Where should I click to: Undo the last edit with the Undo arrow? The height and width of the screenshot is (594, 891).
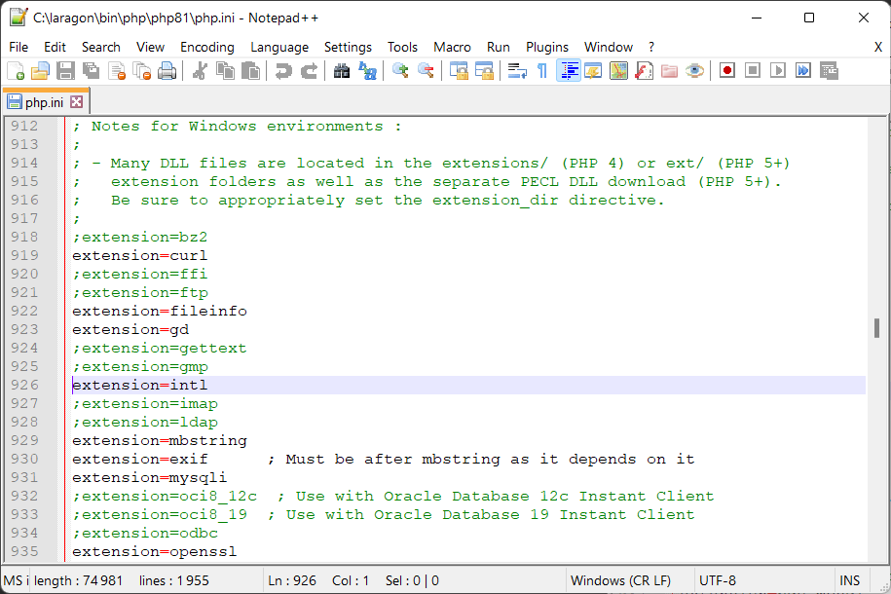tap(283, 71)
